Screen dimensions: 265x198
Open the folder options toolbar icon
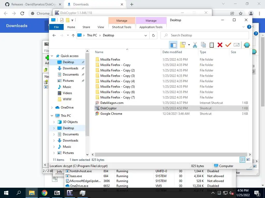coord(183,45)
